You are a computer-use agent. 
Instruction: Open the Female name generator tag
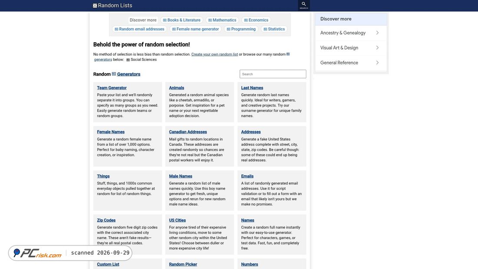[x=196, y=29]
